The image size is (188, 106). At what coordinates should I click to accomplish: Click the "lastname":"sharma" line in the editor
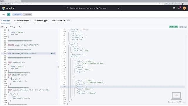21,98
